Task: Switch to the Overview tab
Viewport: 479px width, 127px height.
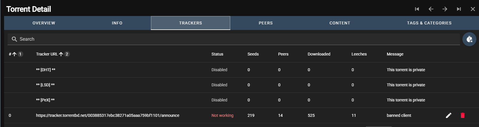Action: point(44,23)
